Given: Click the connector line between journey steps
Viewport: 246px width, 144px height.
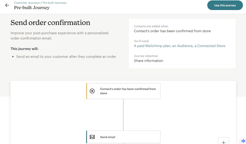Looking at the screenshot, I should (123, 114).
